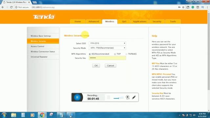The width and height of the screenshot is (210, 118).
Task: Go to the Home tab
Action: pyautogui.click(x=78, y=21)
